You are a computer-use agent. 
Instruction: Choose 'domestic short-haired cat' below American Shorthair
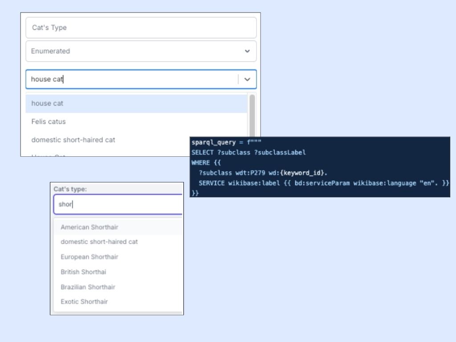[99, 242]
